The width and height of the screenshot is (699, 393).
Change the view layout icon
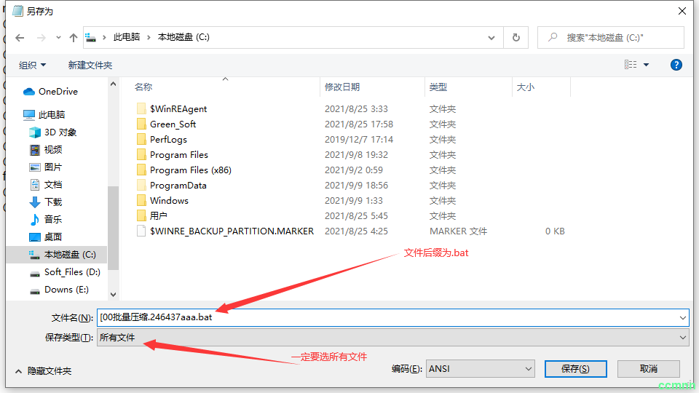[x=631, y=65]
